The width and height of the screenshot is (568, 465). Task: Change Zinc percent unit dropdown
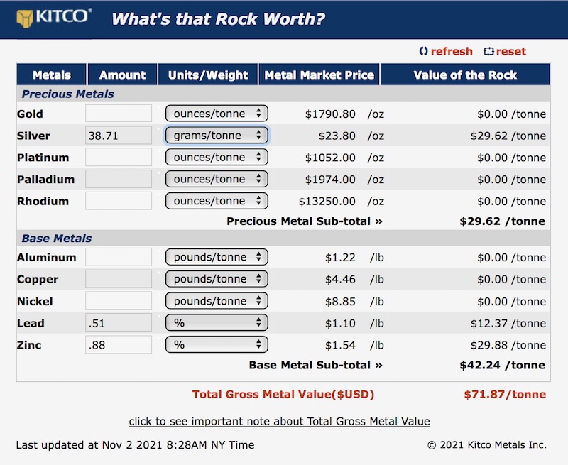217,344
